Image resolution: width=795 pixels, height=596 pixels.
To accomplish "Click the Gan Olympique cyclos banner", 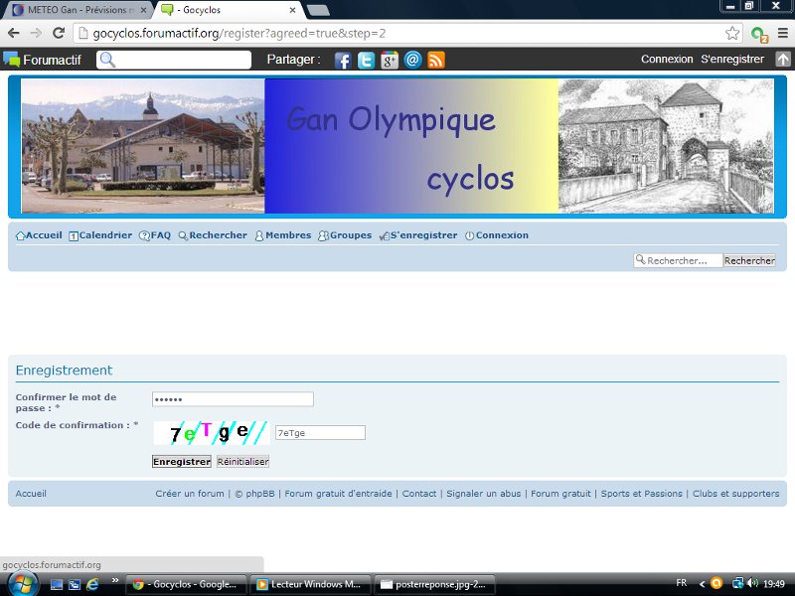I will tap(397, 146).
